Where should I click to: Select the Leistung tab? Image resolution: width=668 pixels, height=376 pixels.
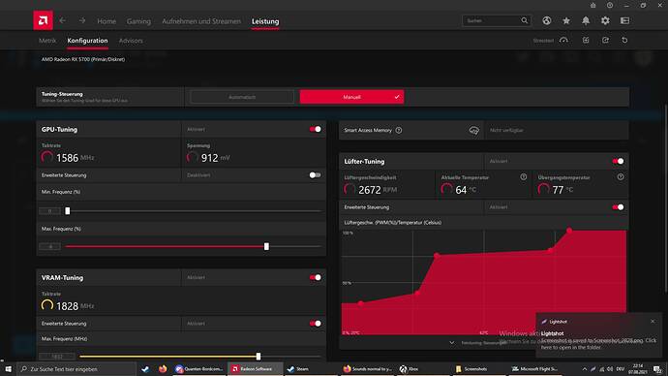[x=265, y=21]
